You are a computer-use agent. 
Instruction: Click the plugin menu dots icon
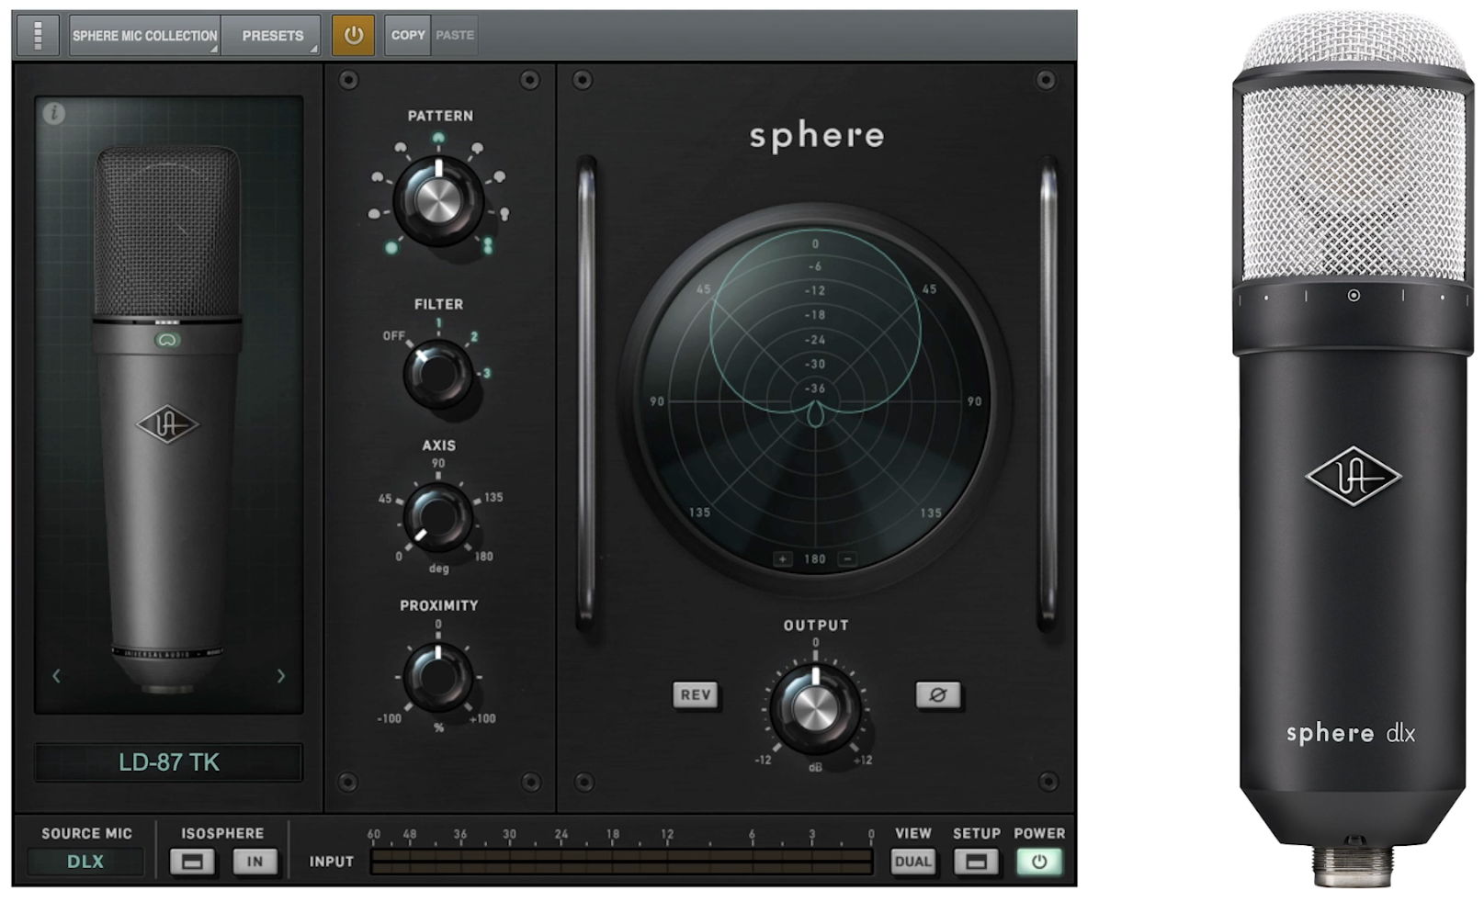tap(38, 35)
